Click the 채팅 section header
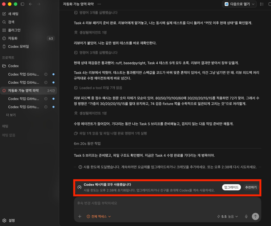The width and height of the screenshot is (271, 226). (5, 126)
